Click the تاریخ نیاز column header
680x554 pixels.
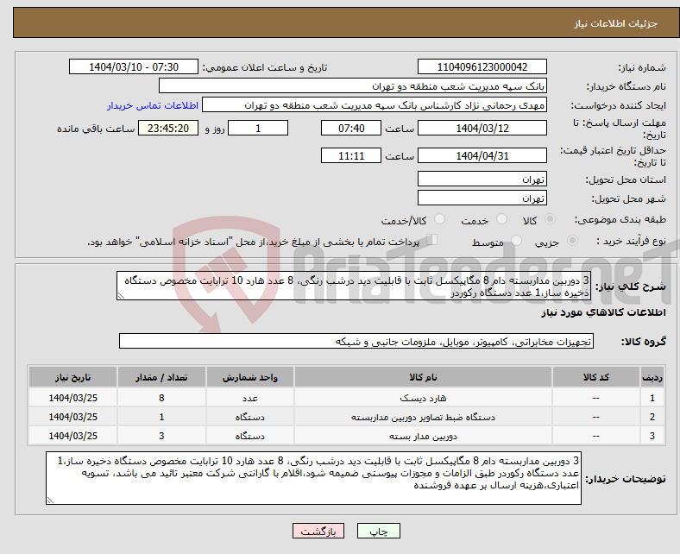pos(72,377)
